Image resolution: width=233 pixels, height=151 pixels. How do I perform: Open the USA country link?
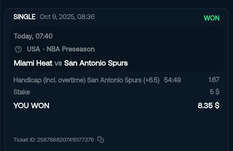pyautogui.click(x=33, y=49)
